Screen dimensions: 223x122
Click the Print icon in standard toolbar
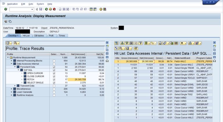click(60, 9)
